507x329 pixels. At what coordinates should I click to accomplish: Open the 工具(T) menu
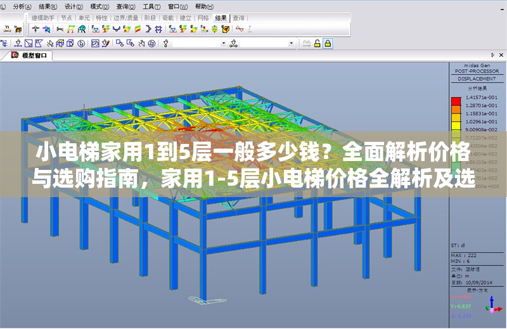tap(151, 6)
